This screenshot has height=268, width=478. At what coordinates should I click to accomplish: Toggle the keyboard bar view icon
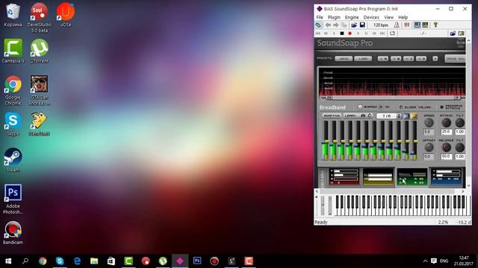417,25
